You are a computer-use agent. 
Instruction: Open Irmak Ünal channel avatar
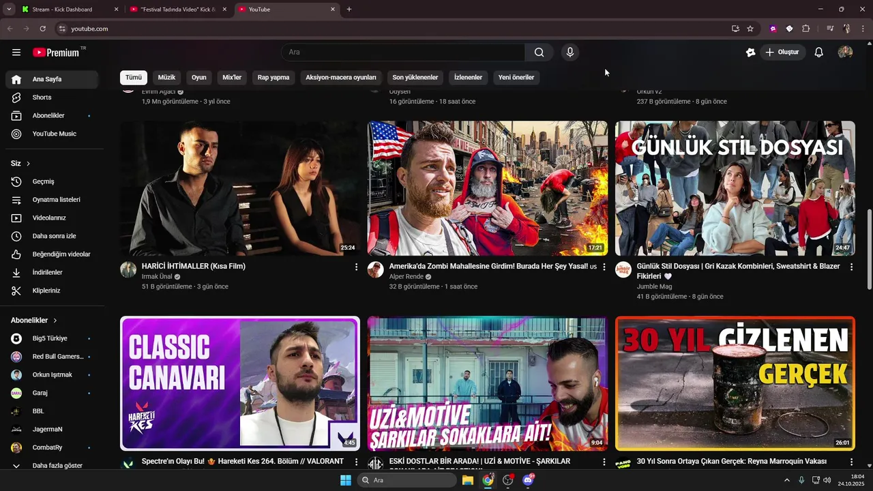[128, 269]
